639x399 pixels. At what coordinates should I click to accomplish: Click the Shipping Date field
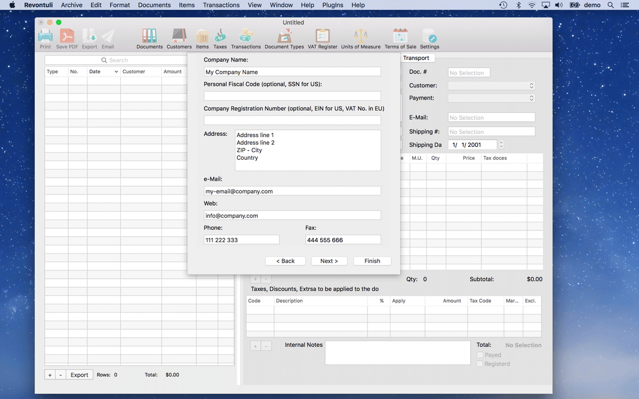pos(472,145)
